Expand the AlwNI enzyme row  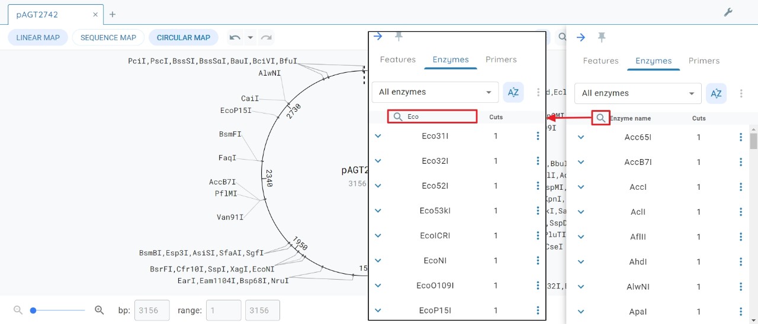coord(581,287)
